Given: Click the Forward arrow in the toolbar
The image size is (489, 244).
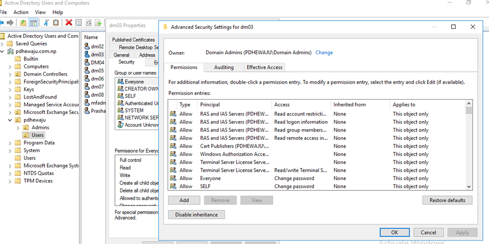Looking at the screenshot, I should coord(10,23).
